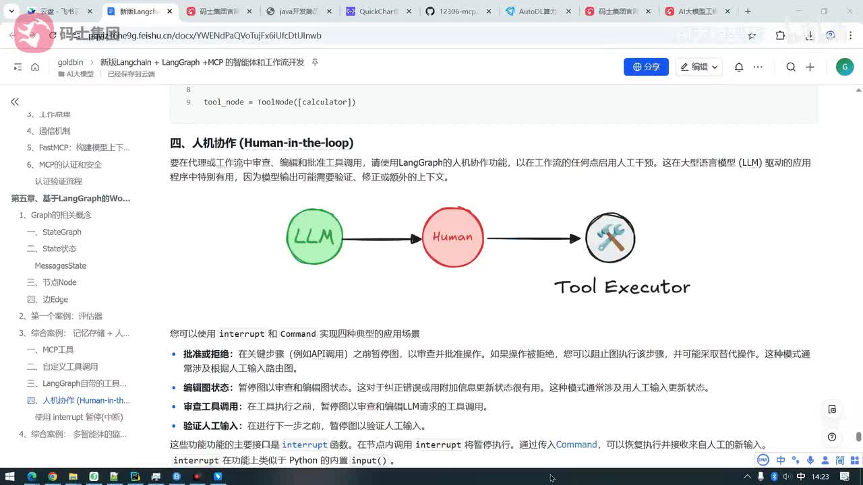
Task: Open the AI大模型 folder location
Action: [76, 74]
